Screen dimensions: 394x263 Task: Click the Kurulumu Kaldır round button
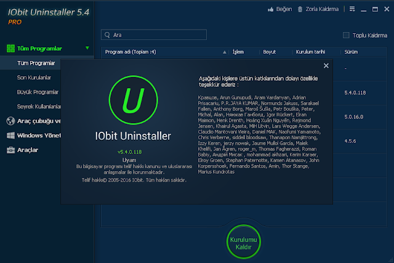(x=244, y=241)
